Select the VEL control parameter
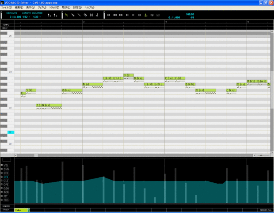The height and width of the screenshot is (213, 274). [6, 166]
